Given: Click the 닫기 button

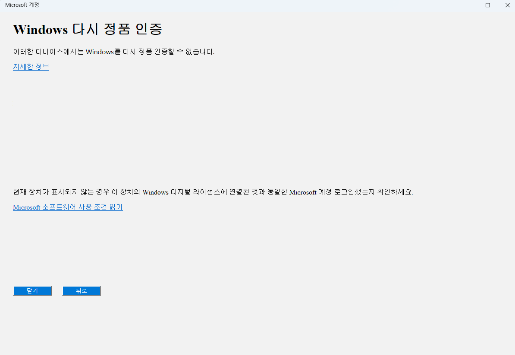Looking at the screenshot, I should pos(32,291).
